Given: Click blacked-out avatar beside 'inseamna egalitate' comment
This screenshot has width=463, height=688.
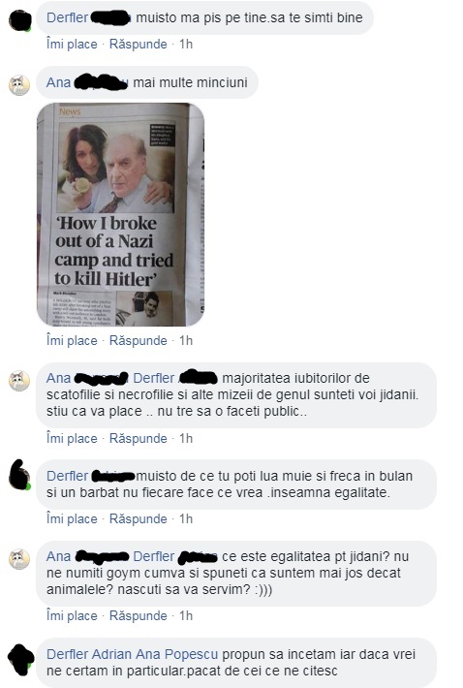Looking at the screenshot, I should (19, 475).
